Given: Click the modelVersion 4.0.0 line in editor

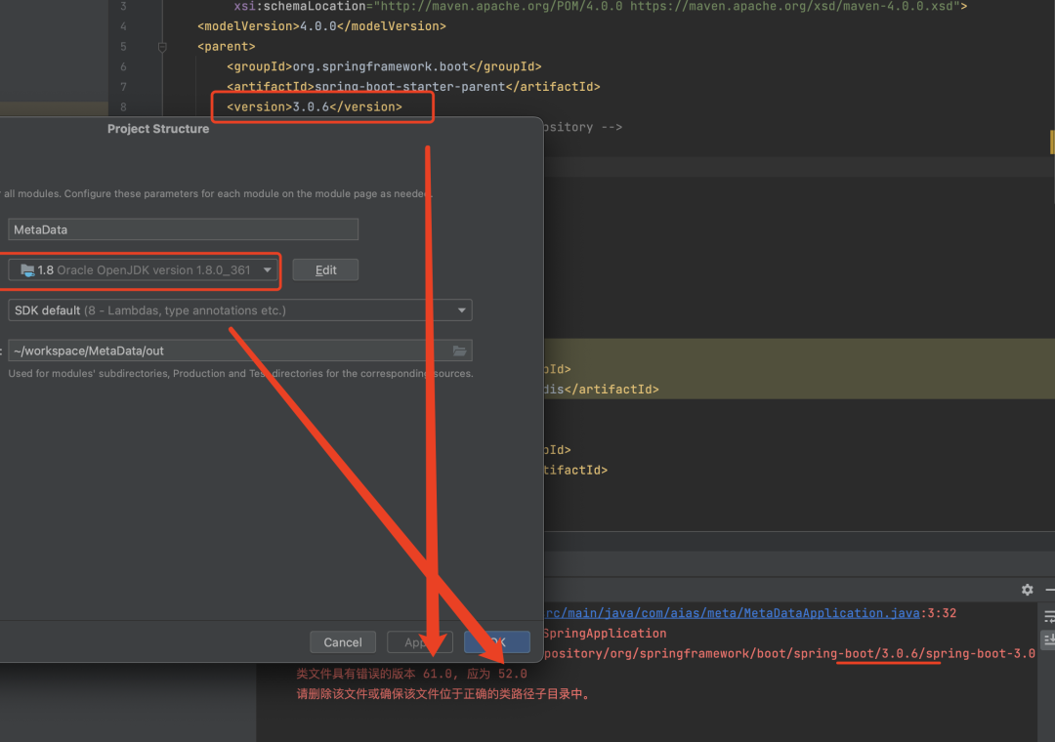Looking at the screenshot, I should tap(321, 25).
